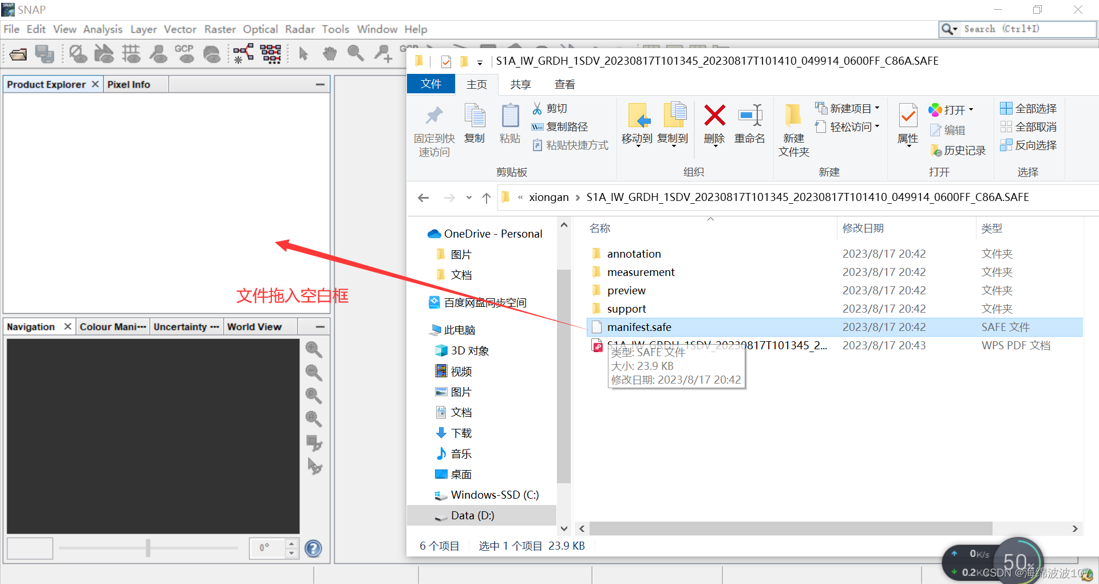Expand the New Item (新建项目) dropdown
Screen dimensions: 1099x584
click(x=877, y=108)
